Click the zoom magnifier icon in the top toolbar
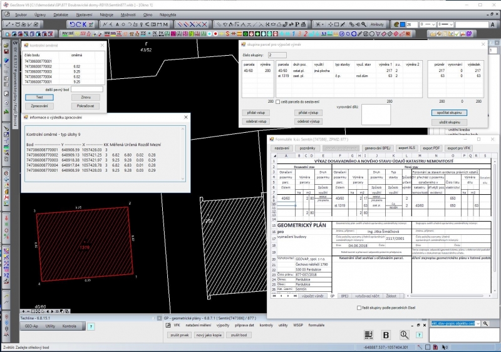Image resolution: width=501 pixels, height=352 pixels. pyautogui.click(x=364, y=24)
